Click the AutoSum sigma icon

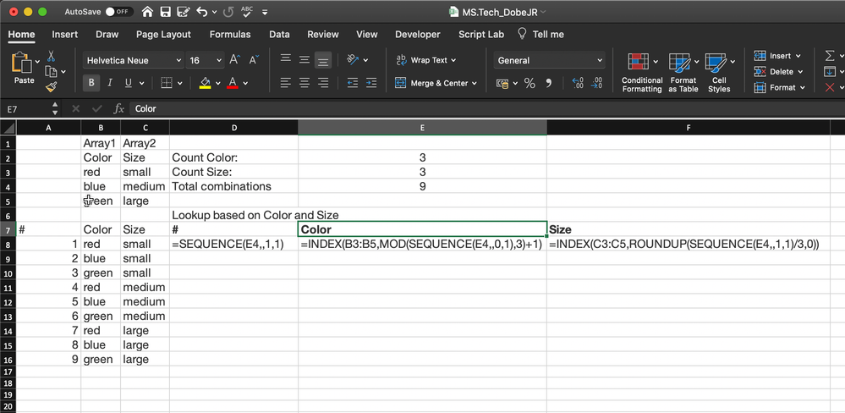tap(830, 56)
